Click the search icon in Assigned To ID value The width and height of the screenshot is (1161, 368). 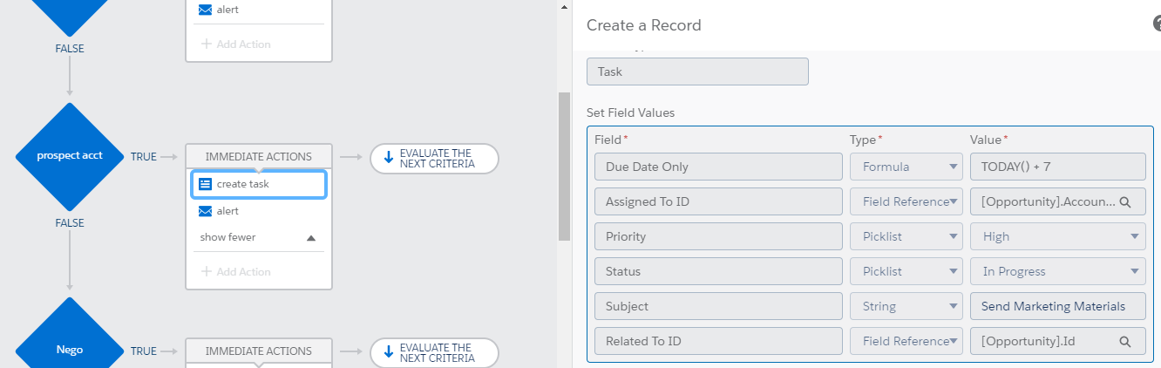pos(1124,201)
